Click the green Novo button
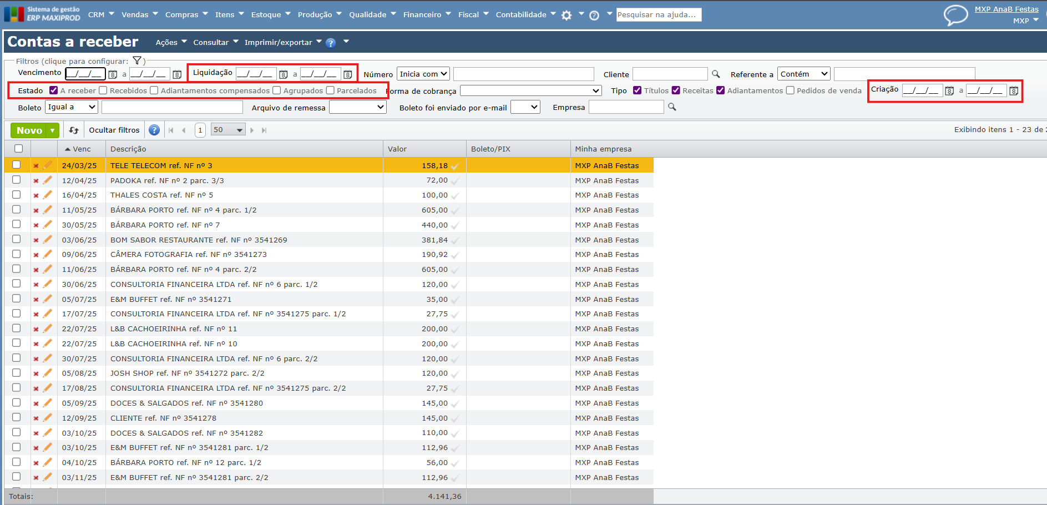The width and height of the screenshot is (1047, 505). (x=29, y=130)
